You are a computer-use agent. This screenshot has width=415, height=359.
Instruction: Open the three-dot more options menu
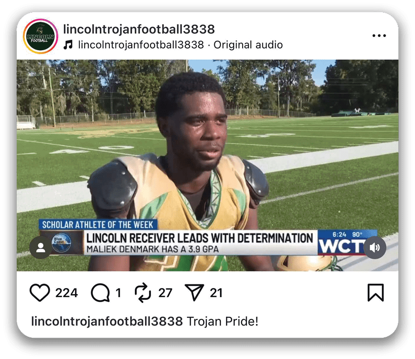pos(379,35)
